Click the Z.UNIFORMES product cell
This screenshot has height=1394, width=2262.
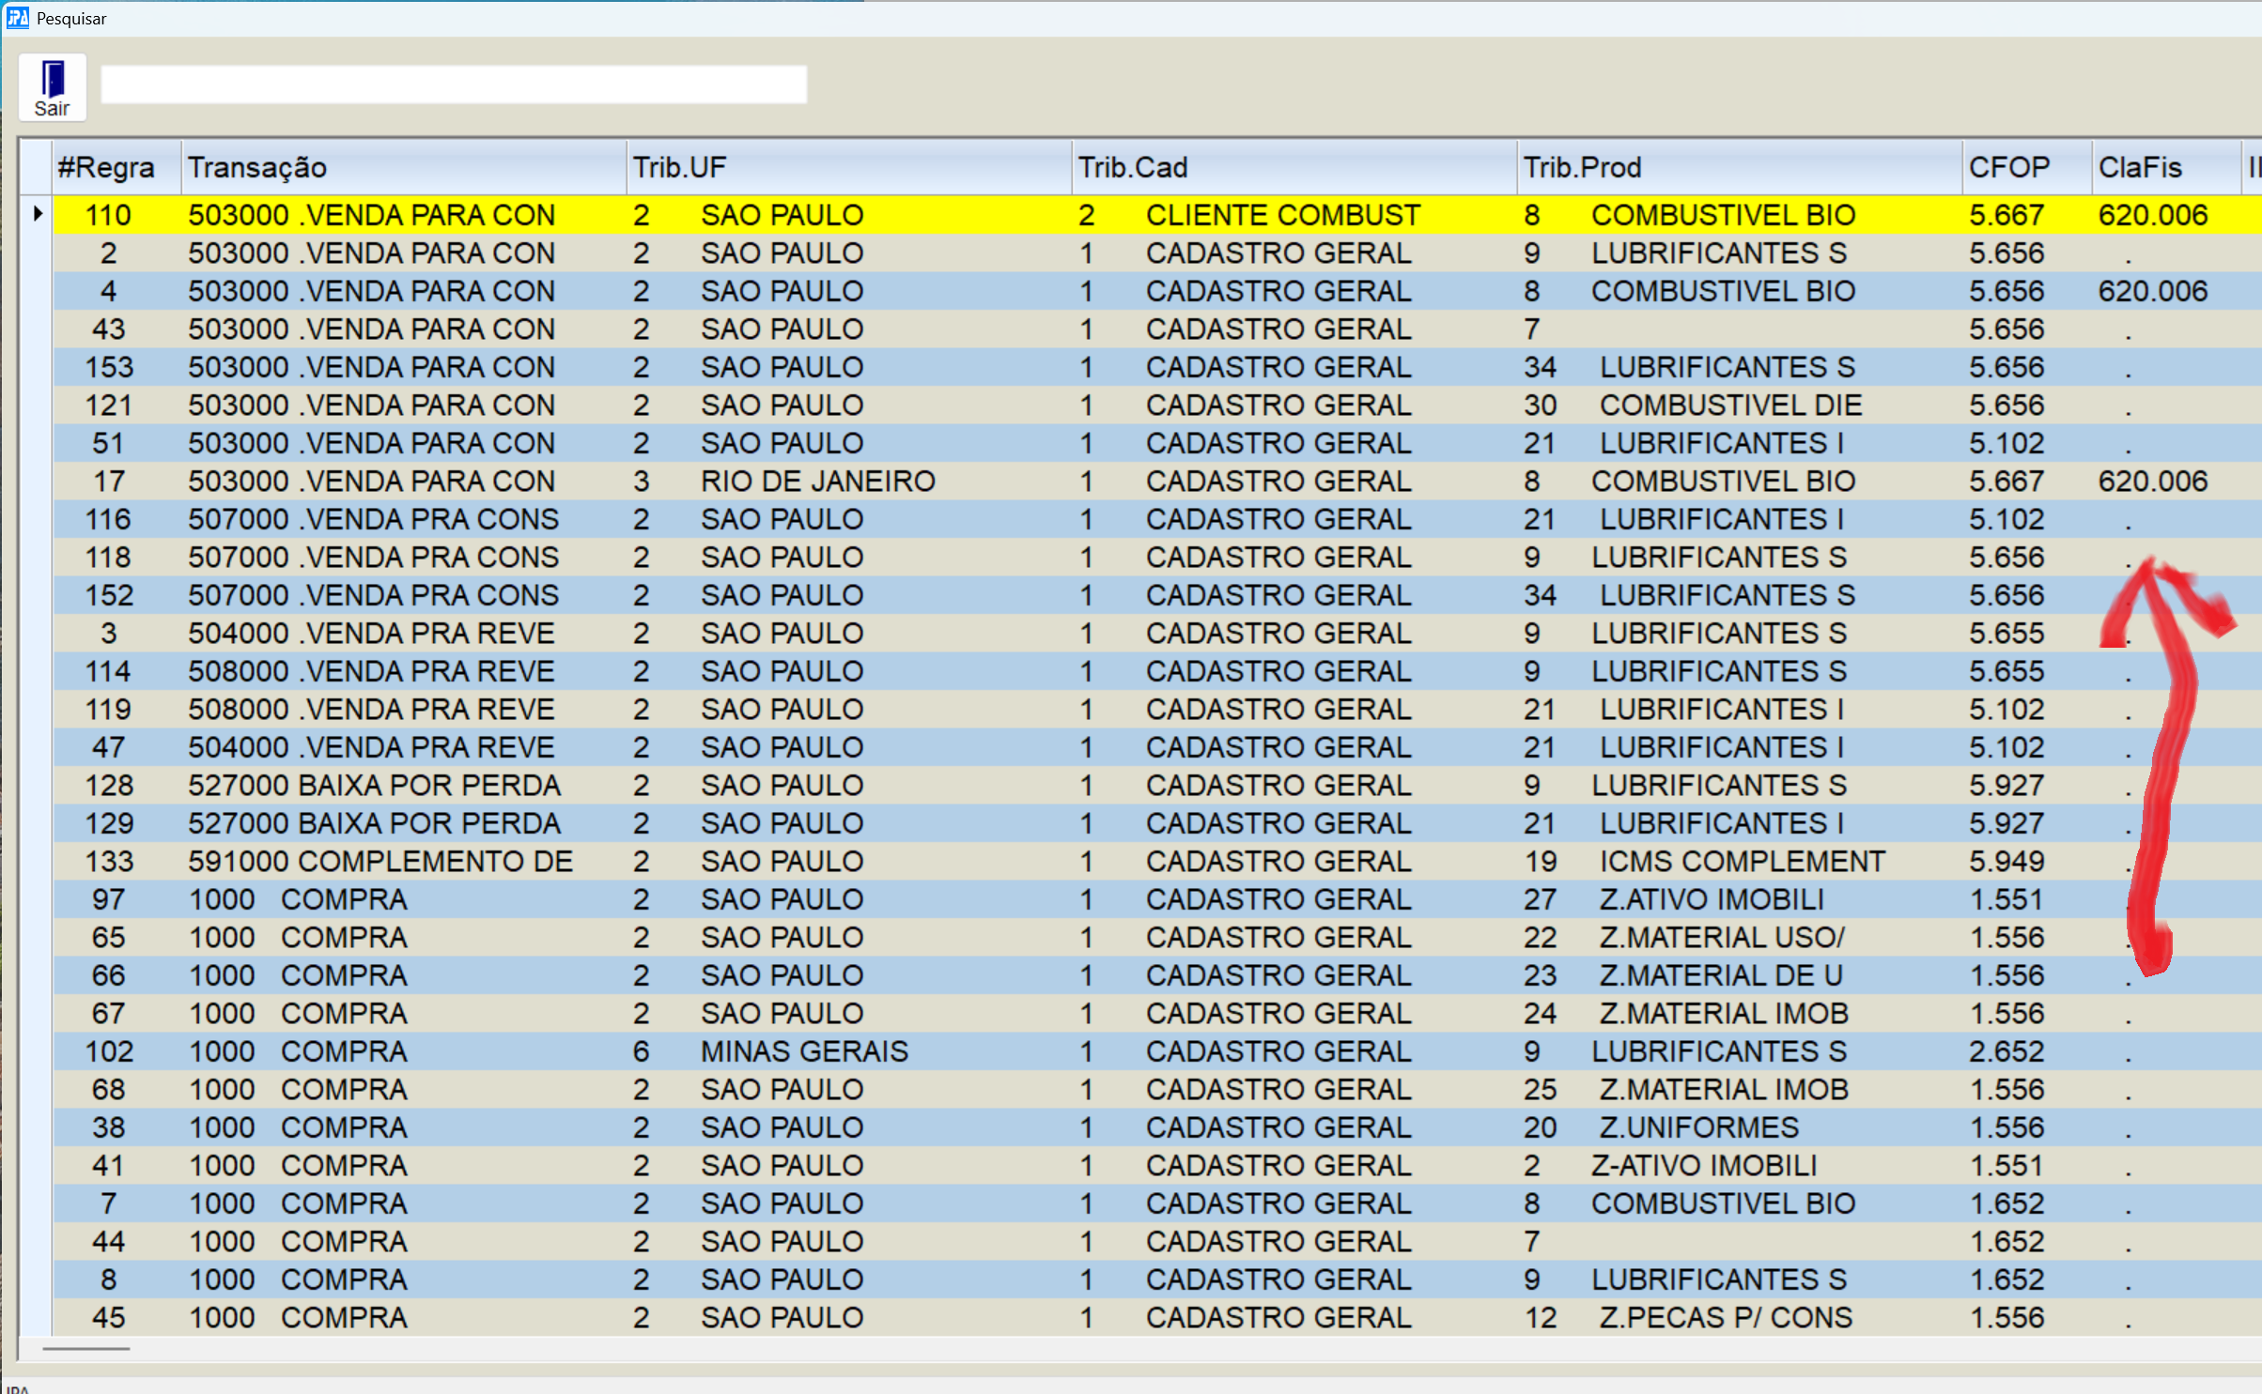1698,1127
